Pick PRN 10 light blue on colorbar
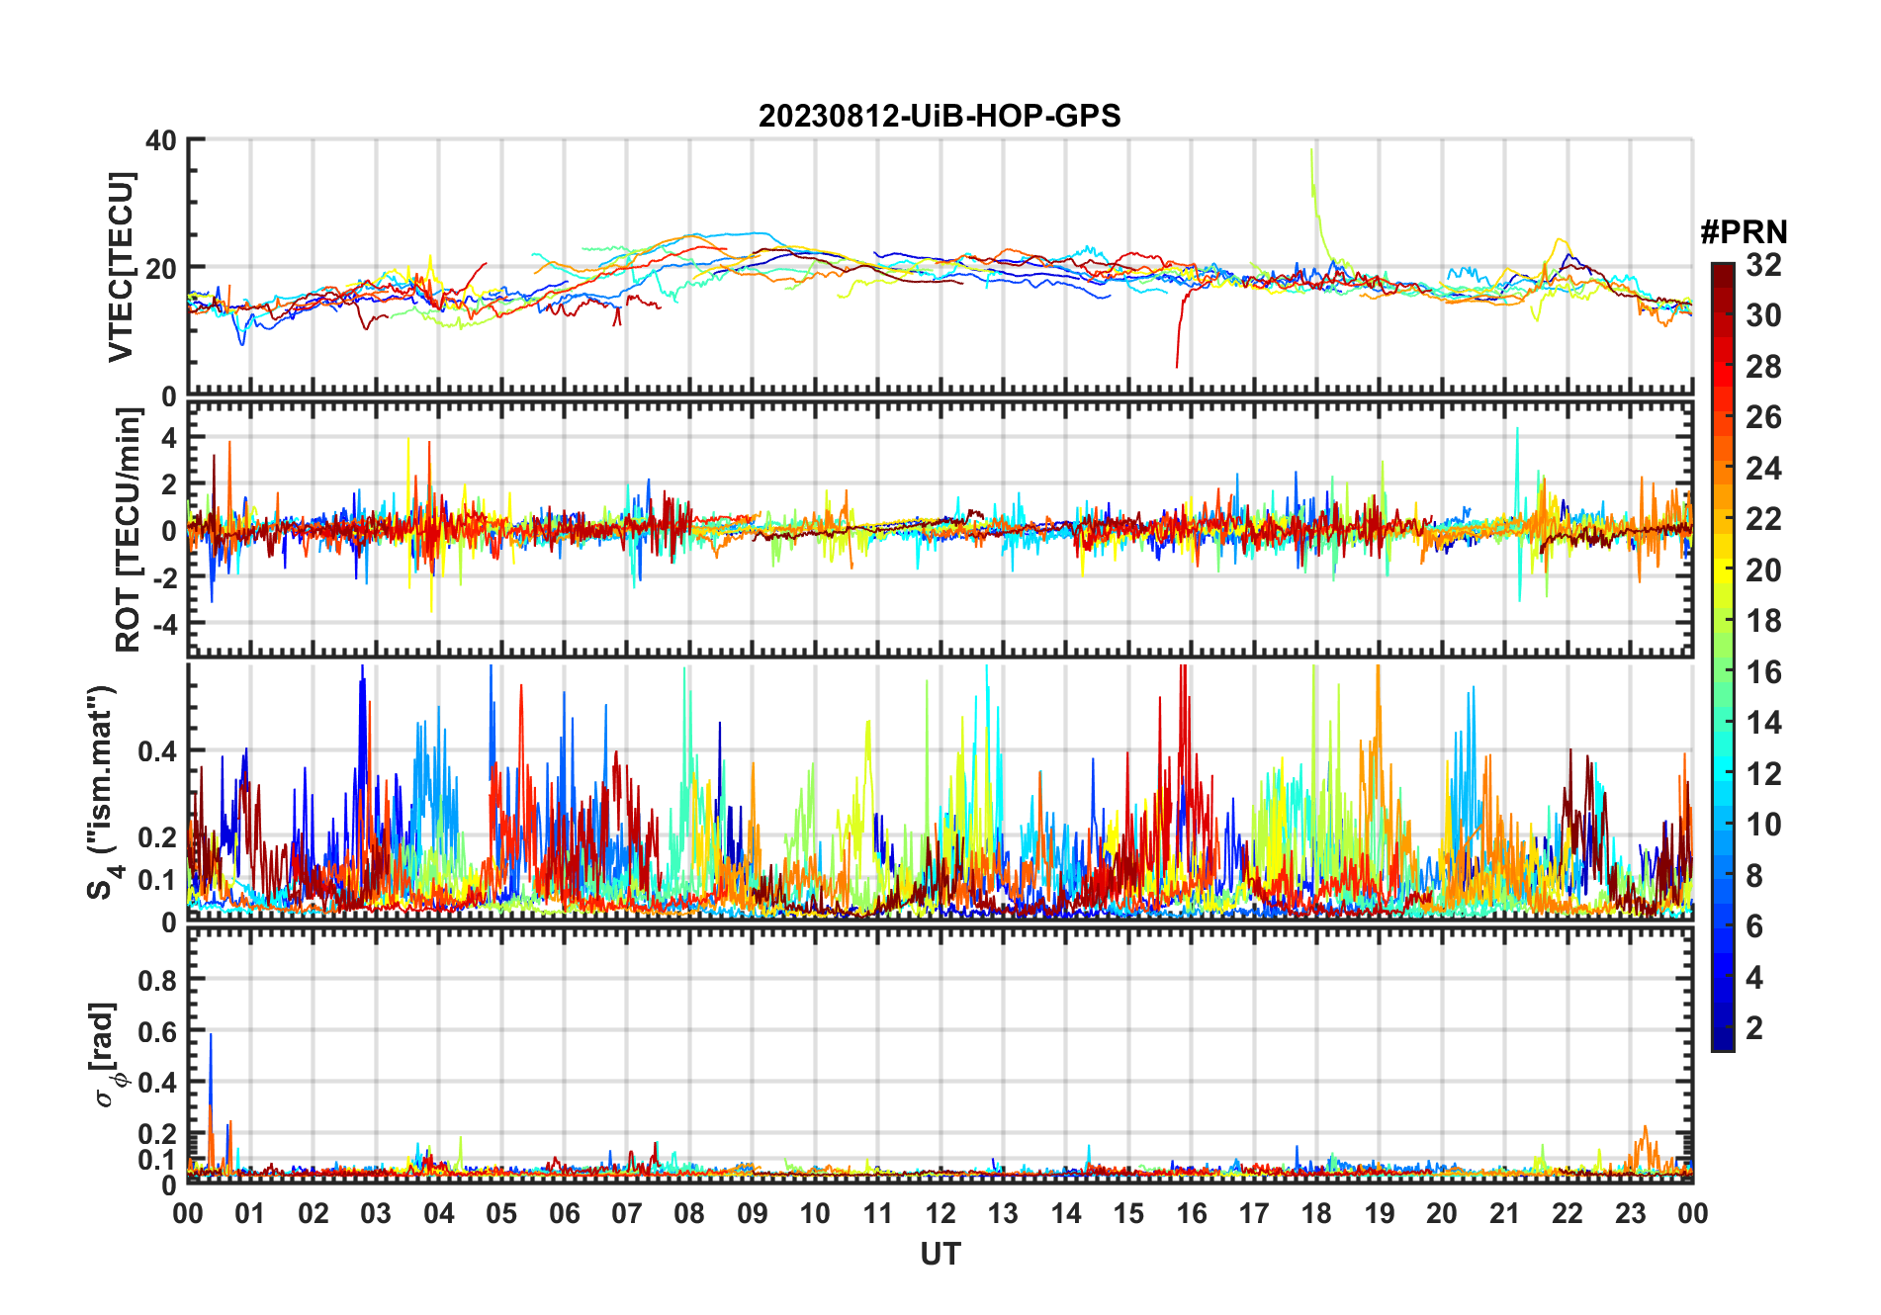 click(x=1723, y=825)
